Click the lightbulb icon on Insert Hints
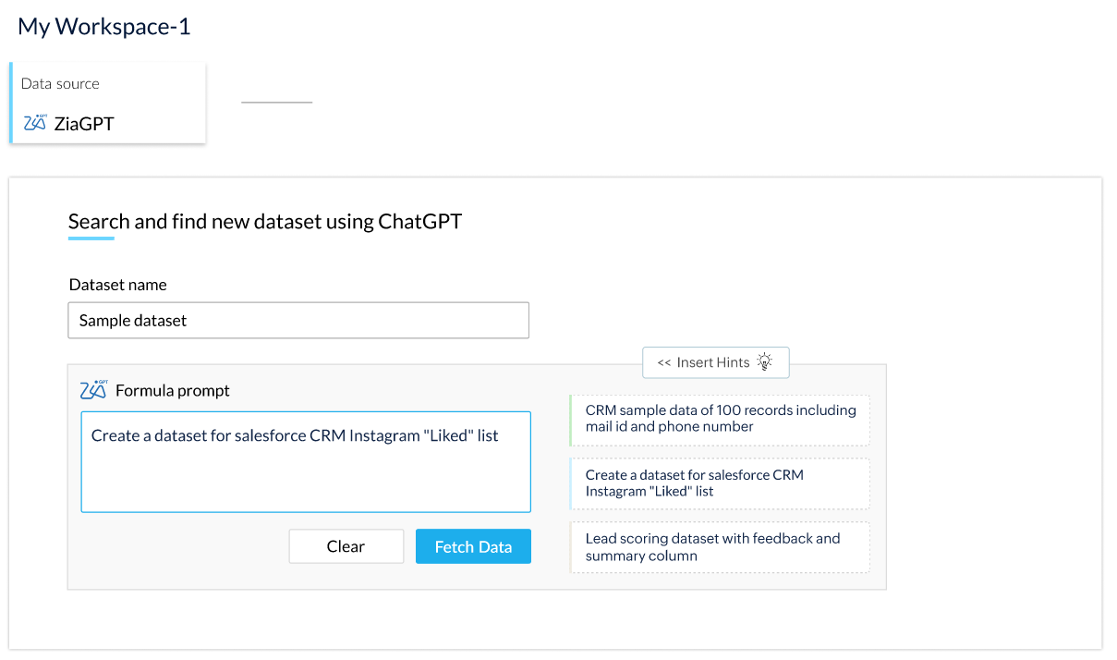Screen dimensions: 1117x660 764,362
